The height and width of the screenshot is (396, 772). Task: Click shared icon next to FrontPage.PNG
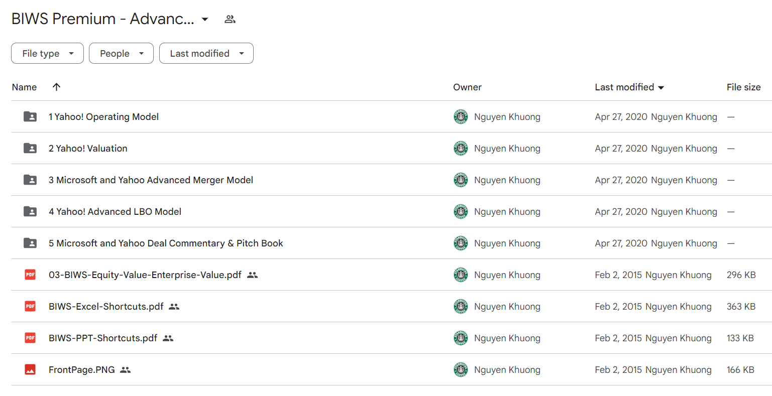pos(125,370)
